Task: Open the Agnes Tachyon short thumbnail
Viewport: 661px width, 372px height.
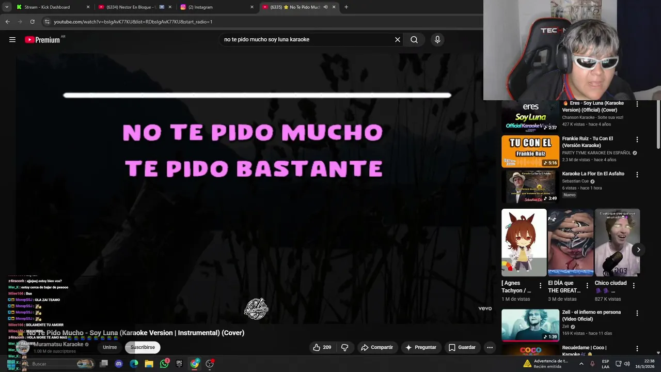Action: (x=524, y=242)
